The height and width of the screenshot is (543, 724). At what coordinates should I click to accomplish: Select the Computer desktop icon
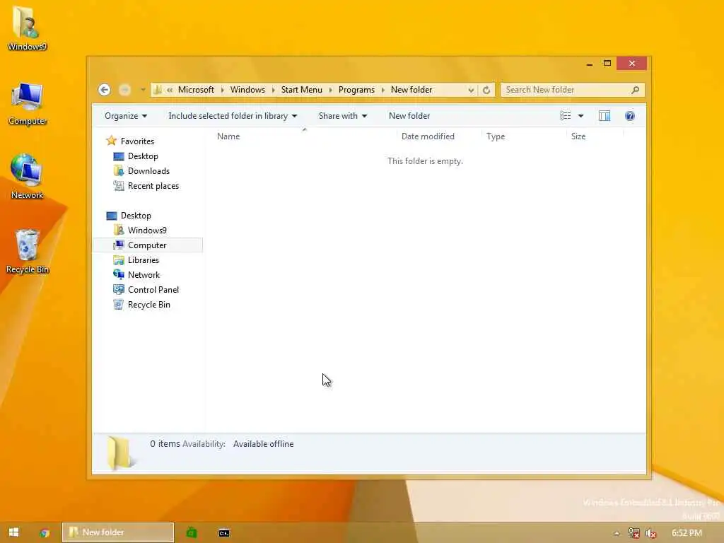(x=28, y=104)
